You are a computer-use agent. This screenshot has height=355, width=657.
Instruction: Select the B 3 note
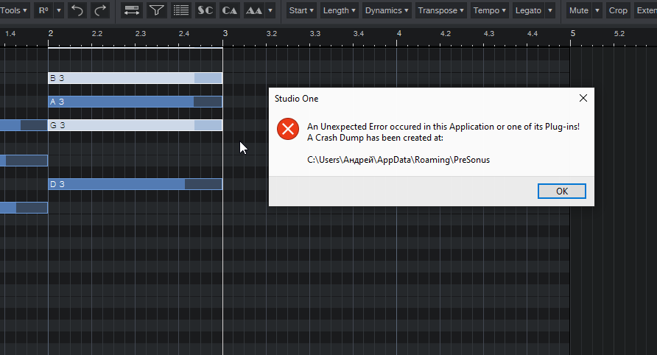(135, 78)
